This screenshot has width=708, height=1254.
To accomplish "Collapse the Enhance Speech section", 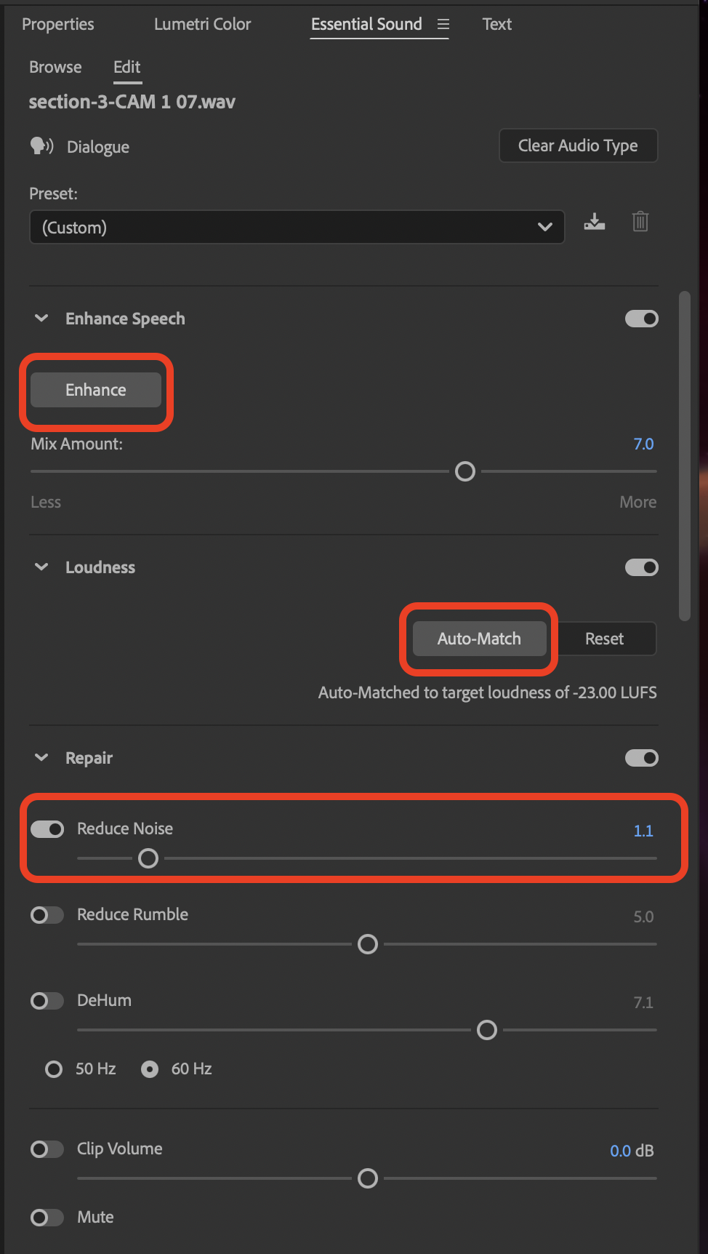I will [x=41, y=319].
